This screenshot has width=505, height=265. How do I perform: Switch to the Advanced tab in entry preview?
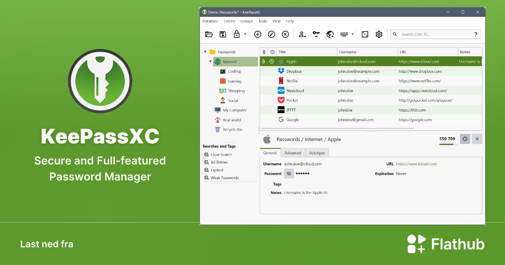[293, 153]
